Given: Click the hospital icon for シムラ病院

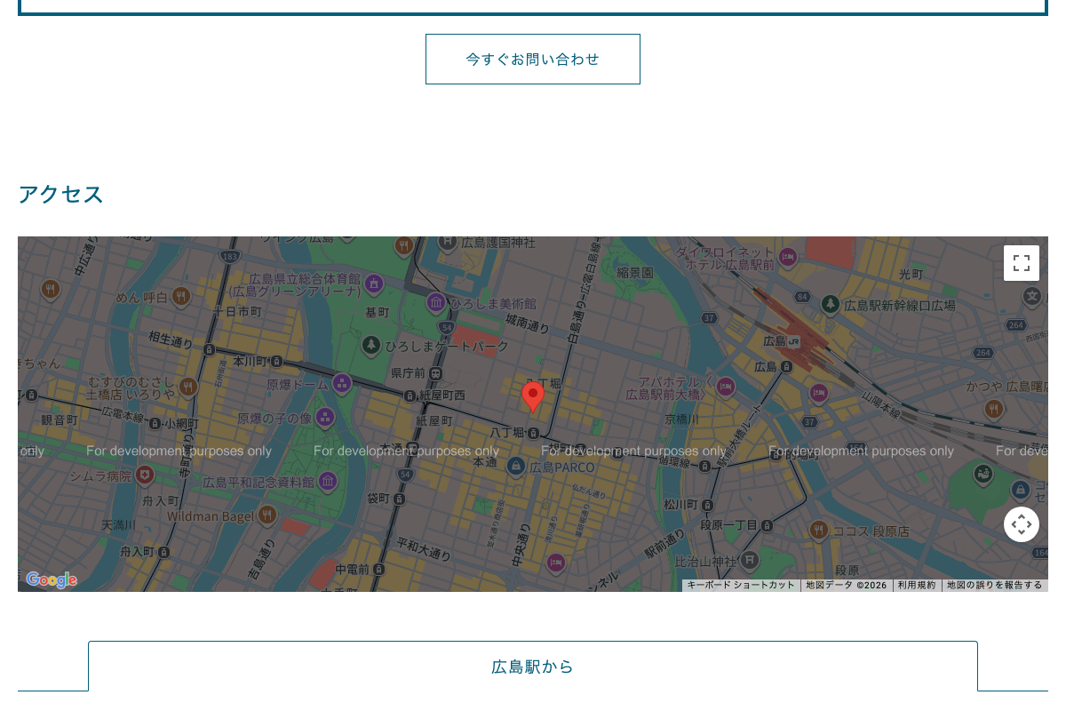Looking at the screenshot, I should point(144,475).
